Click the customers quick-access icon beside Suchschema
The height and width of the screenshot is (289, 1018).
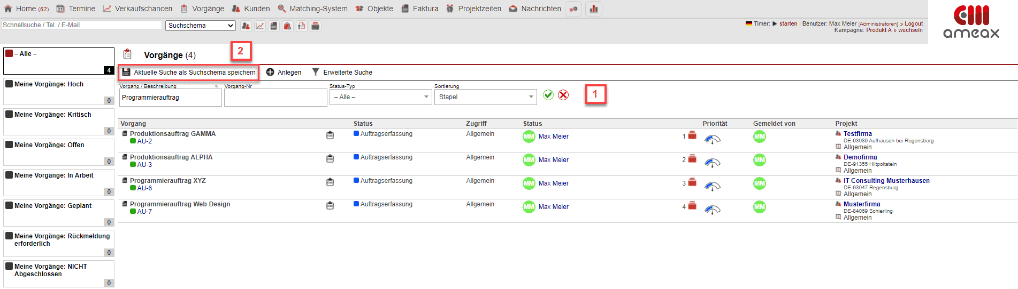pos(246,26)
